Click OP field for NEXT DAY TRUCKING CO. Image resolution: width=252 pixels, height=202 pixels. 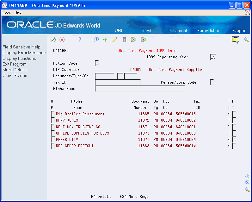pyautogui.click(x=53, y=127)
